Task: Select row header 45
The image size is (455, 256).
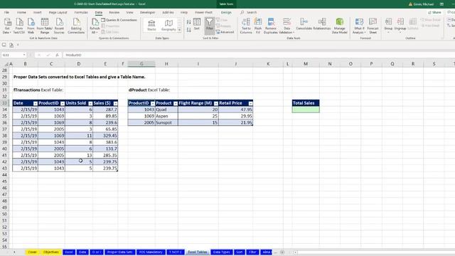Action: pos(4,181)
